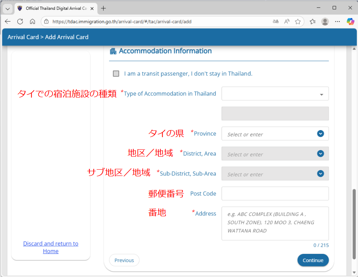The width and height of the screenshot is (358, 277).
Task: Expand the Province dropdown arrow
Action: pos(320,134)
